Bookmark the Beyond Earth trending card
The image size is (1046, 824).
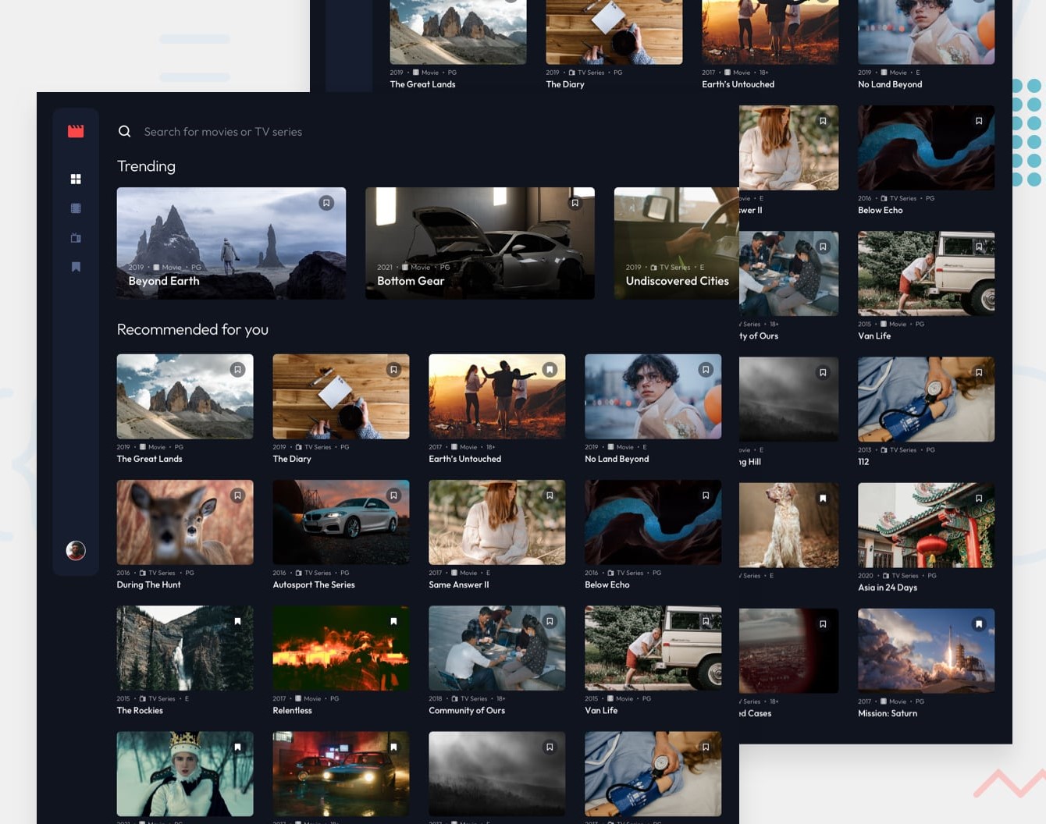click(x=326, y=203)
